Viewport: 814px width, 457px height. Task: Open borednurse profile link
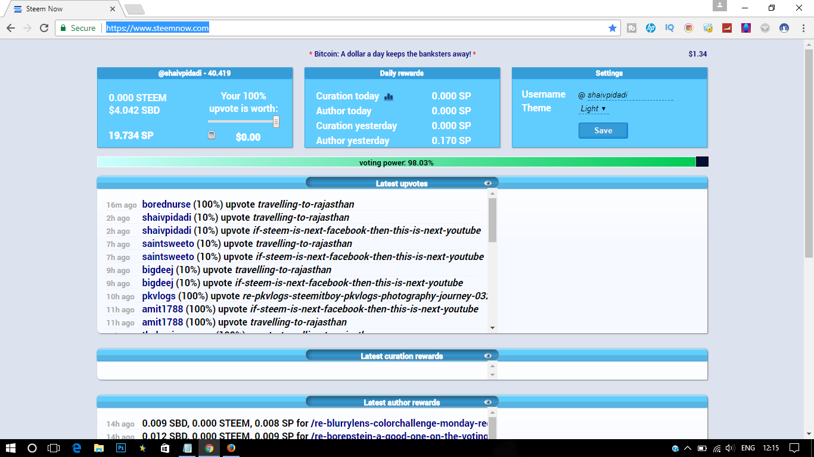(166, 204)
